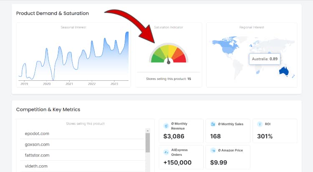Click the Australia: 0.89 tooltip
Viewport: 313px width, 172px height.
[265, 59]
